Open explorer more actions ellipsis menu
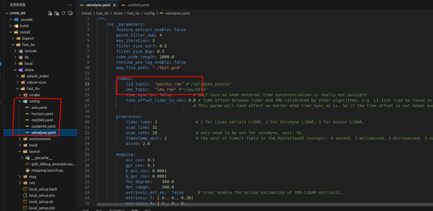Viewport: 433px width, 211px height. click(70, 5)
